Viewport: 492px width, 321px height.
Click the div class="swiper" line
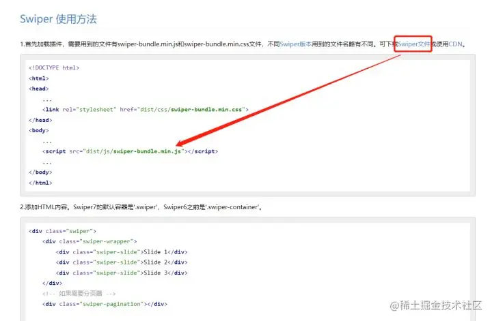(x=62, y=231)
